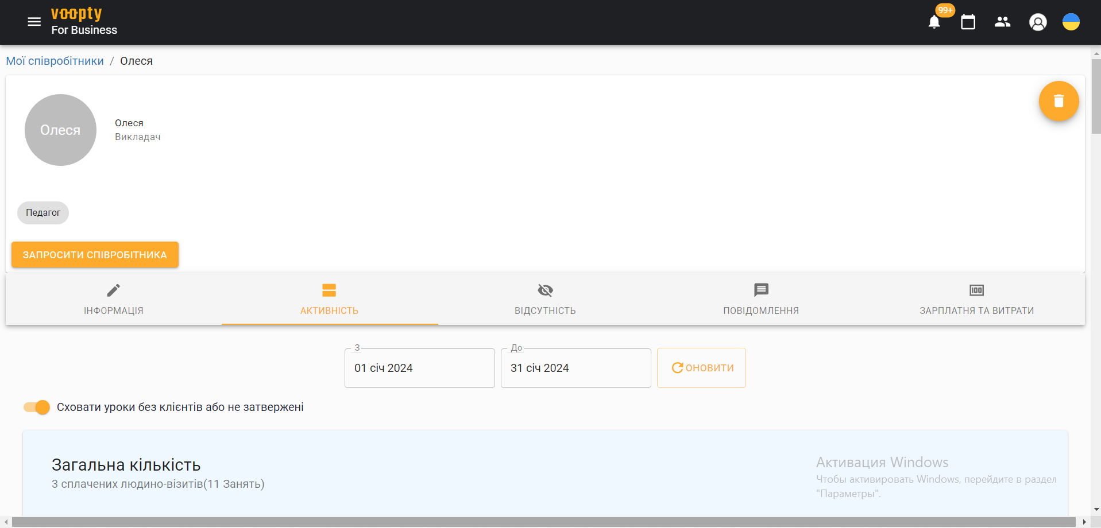Image resolution: width=1101 pixels, height=528 pixels.
Task: Open the contacts/people icon in the header
Action: click(1003, 22)
